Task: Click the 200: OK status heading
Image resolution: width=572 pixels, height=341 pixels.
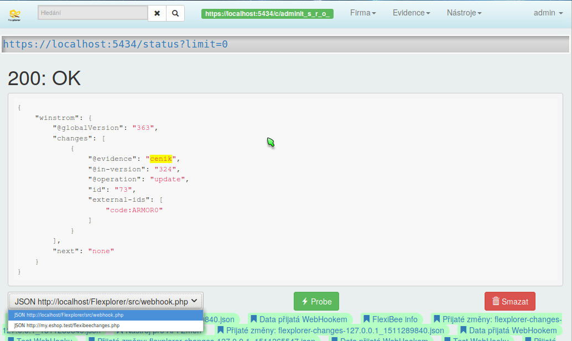Action: point(44,78)
